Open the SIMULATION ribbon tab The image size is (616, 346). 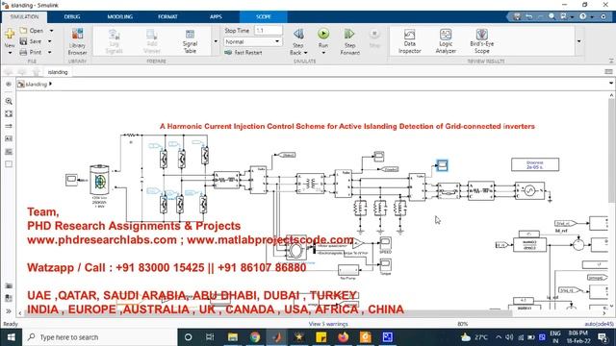tap(24, 17)
